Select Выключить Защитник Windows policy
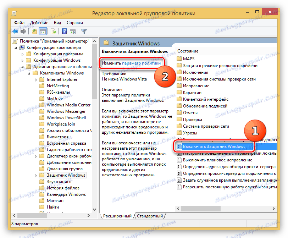288x238 pixels. click(214, 146)
